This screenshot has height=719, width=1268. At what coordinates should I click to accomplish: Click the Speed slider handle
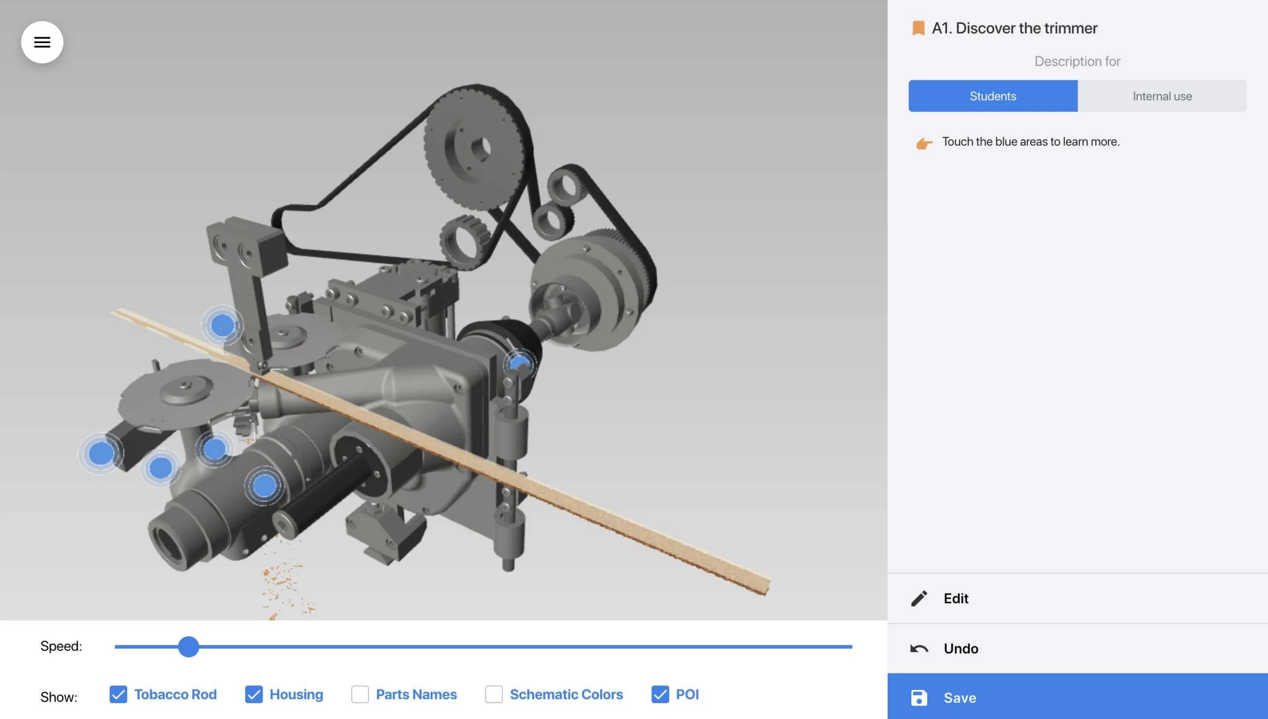pos(188,647)
